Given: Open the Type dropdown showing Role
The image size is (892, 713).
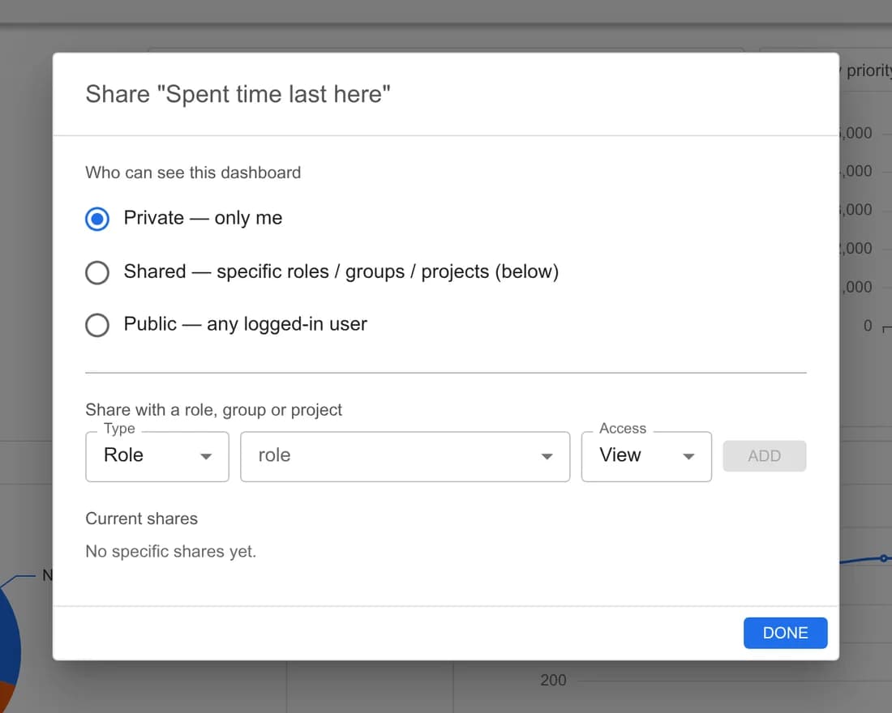Looking at the screenshot, I should (x=157, y=456).
